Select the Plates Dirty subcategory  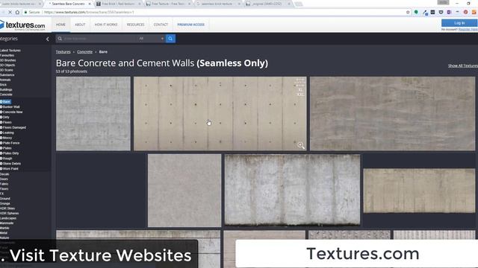tap(10, 153)
